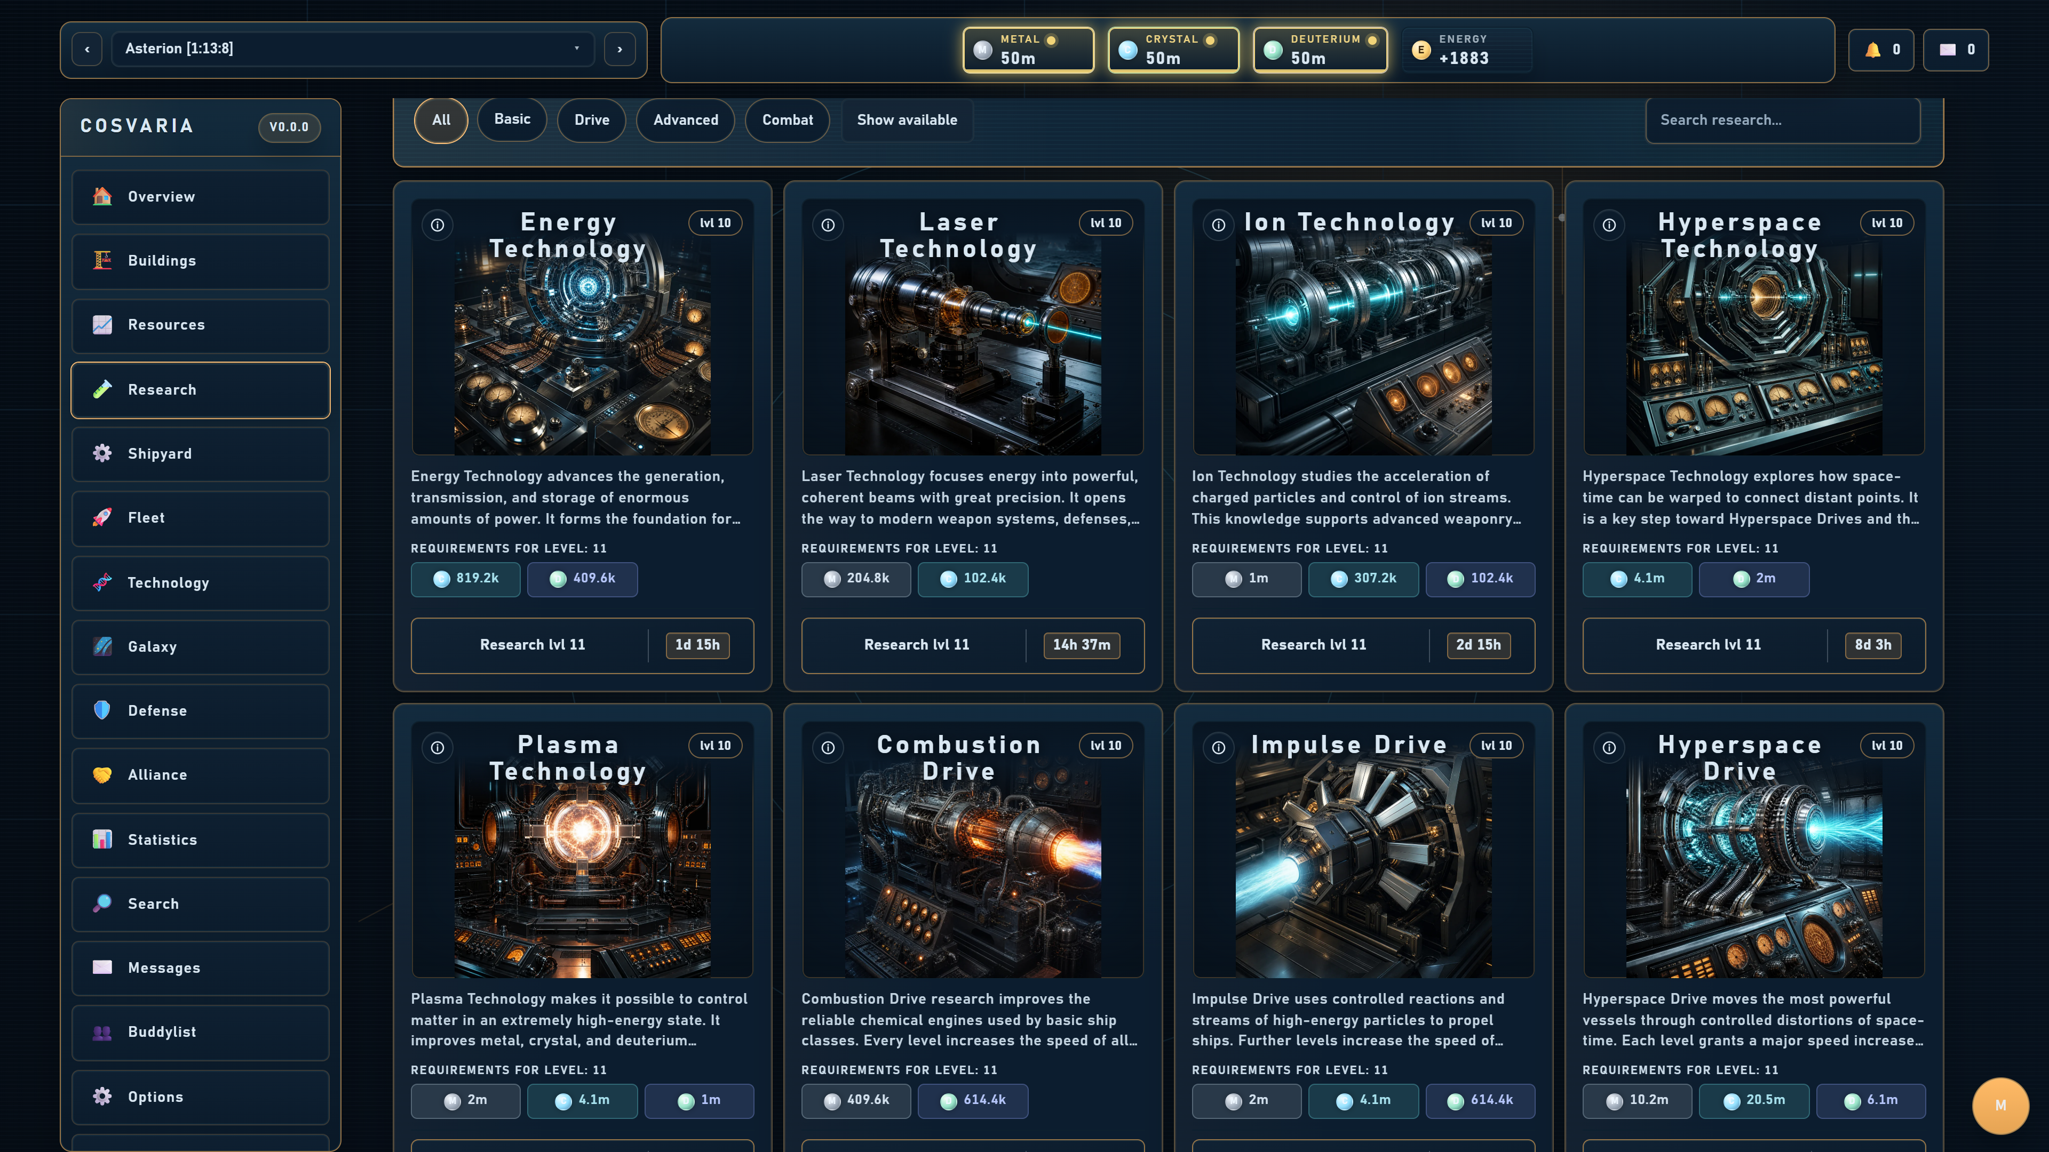This screenshot has height=1152, width=2049.
Task: Click the Alliance handshake icon
Action: pos(102,774)
